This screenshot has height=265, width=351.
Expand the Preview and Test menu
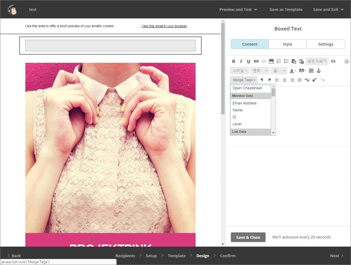click(x=238, y=9)
